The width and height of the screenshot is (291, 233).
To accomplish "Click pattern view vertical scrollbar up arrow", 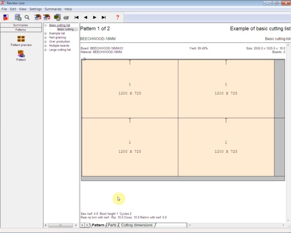I will click(x=288, y=45).
